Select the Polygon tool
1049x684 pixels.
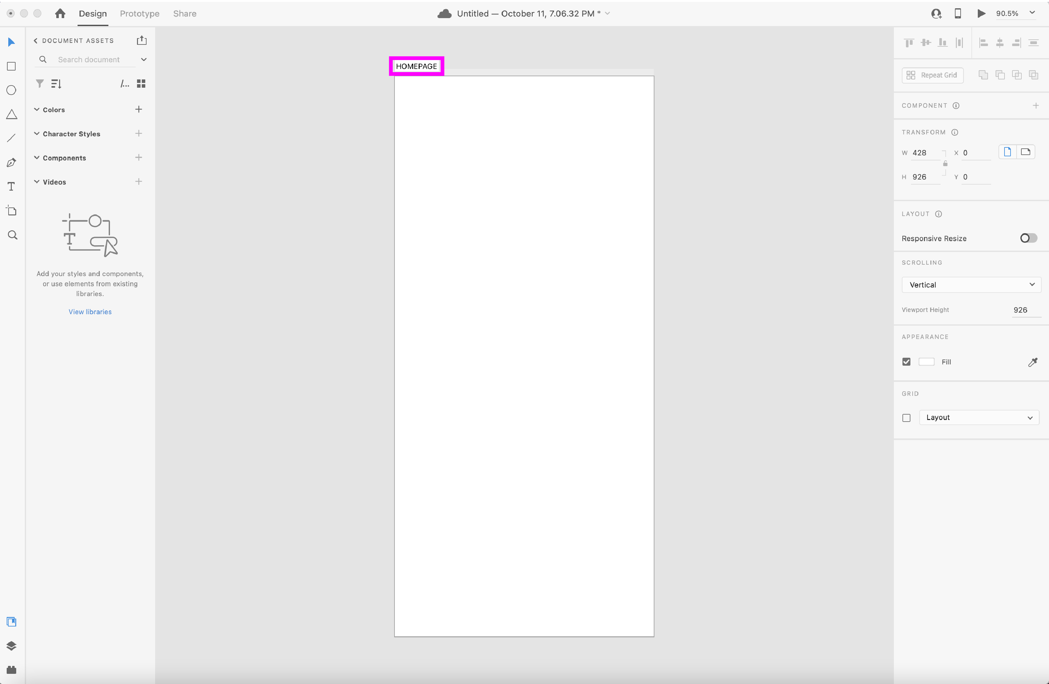(x=11, y=114)
